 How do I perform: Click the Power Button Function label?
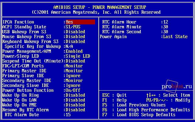pos(28,90)
